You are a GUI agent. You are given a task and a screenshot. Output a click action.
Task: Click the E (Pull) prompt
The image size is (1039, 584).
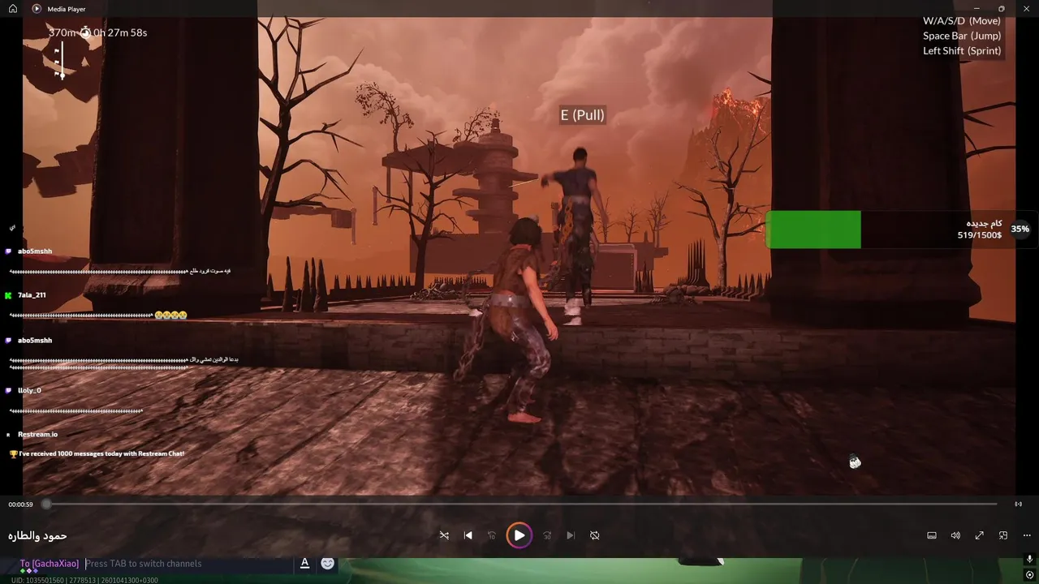click(x=583, y=115)
